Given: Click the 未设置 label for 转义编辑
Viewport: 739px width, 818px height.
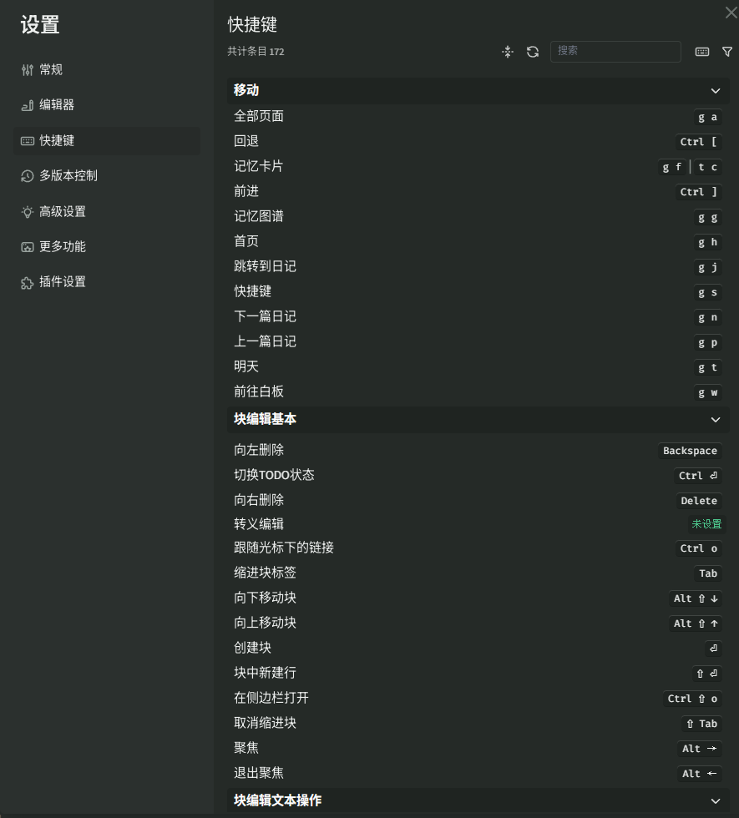Looking at the screenshot, I should [706, 524].
